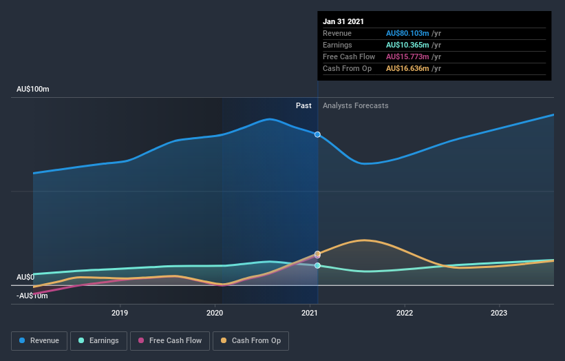Click the Revenue row label in tooltip
This screenshot has width=565, height=361.
[337, 33]
